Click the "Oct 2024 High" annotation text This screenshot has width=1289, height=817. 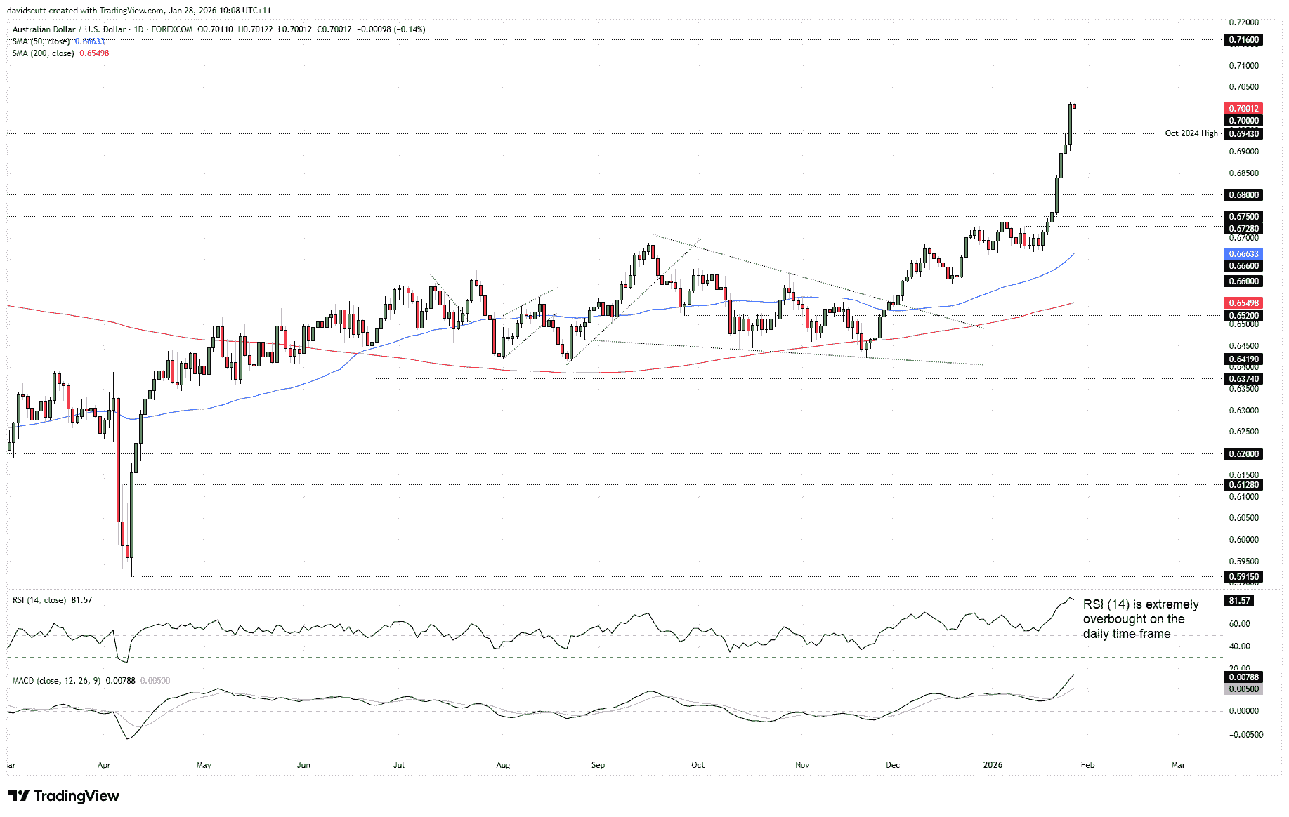point(1191,133)
